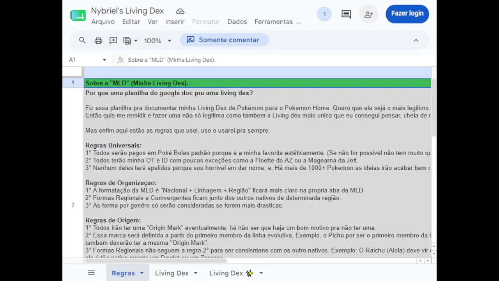The height and width of the screenshot is (281, 499).
Task: Click the vertical scrollbar thumb
Action: point(434,108)
